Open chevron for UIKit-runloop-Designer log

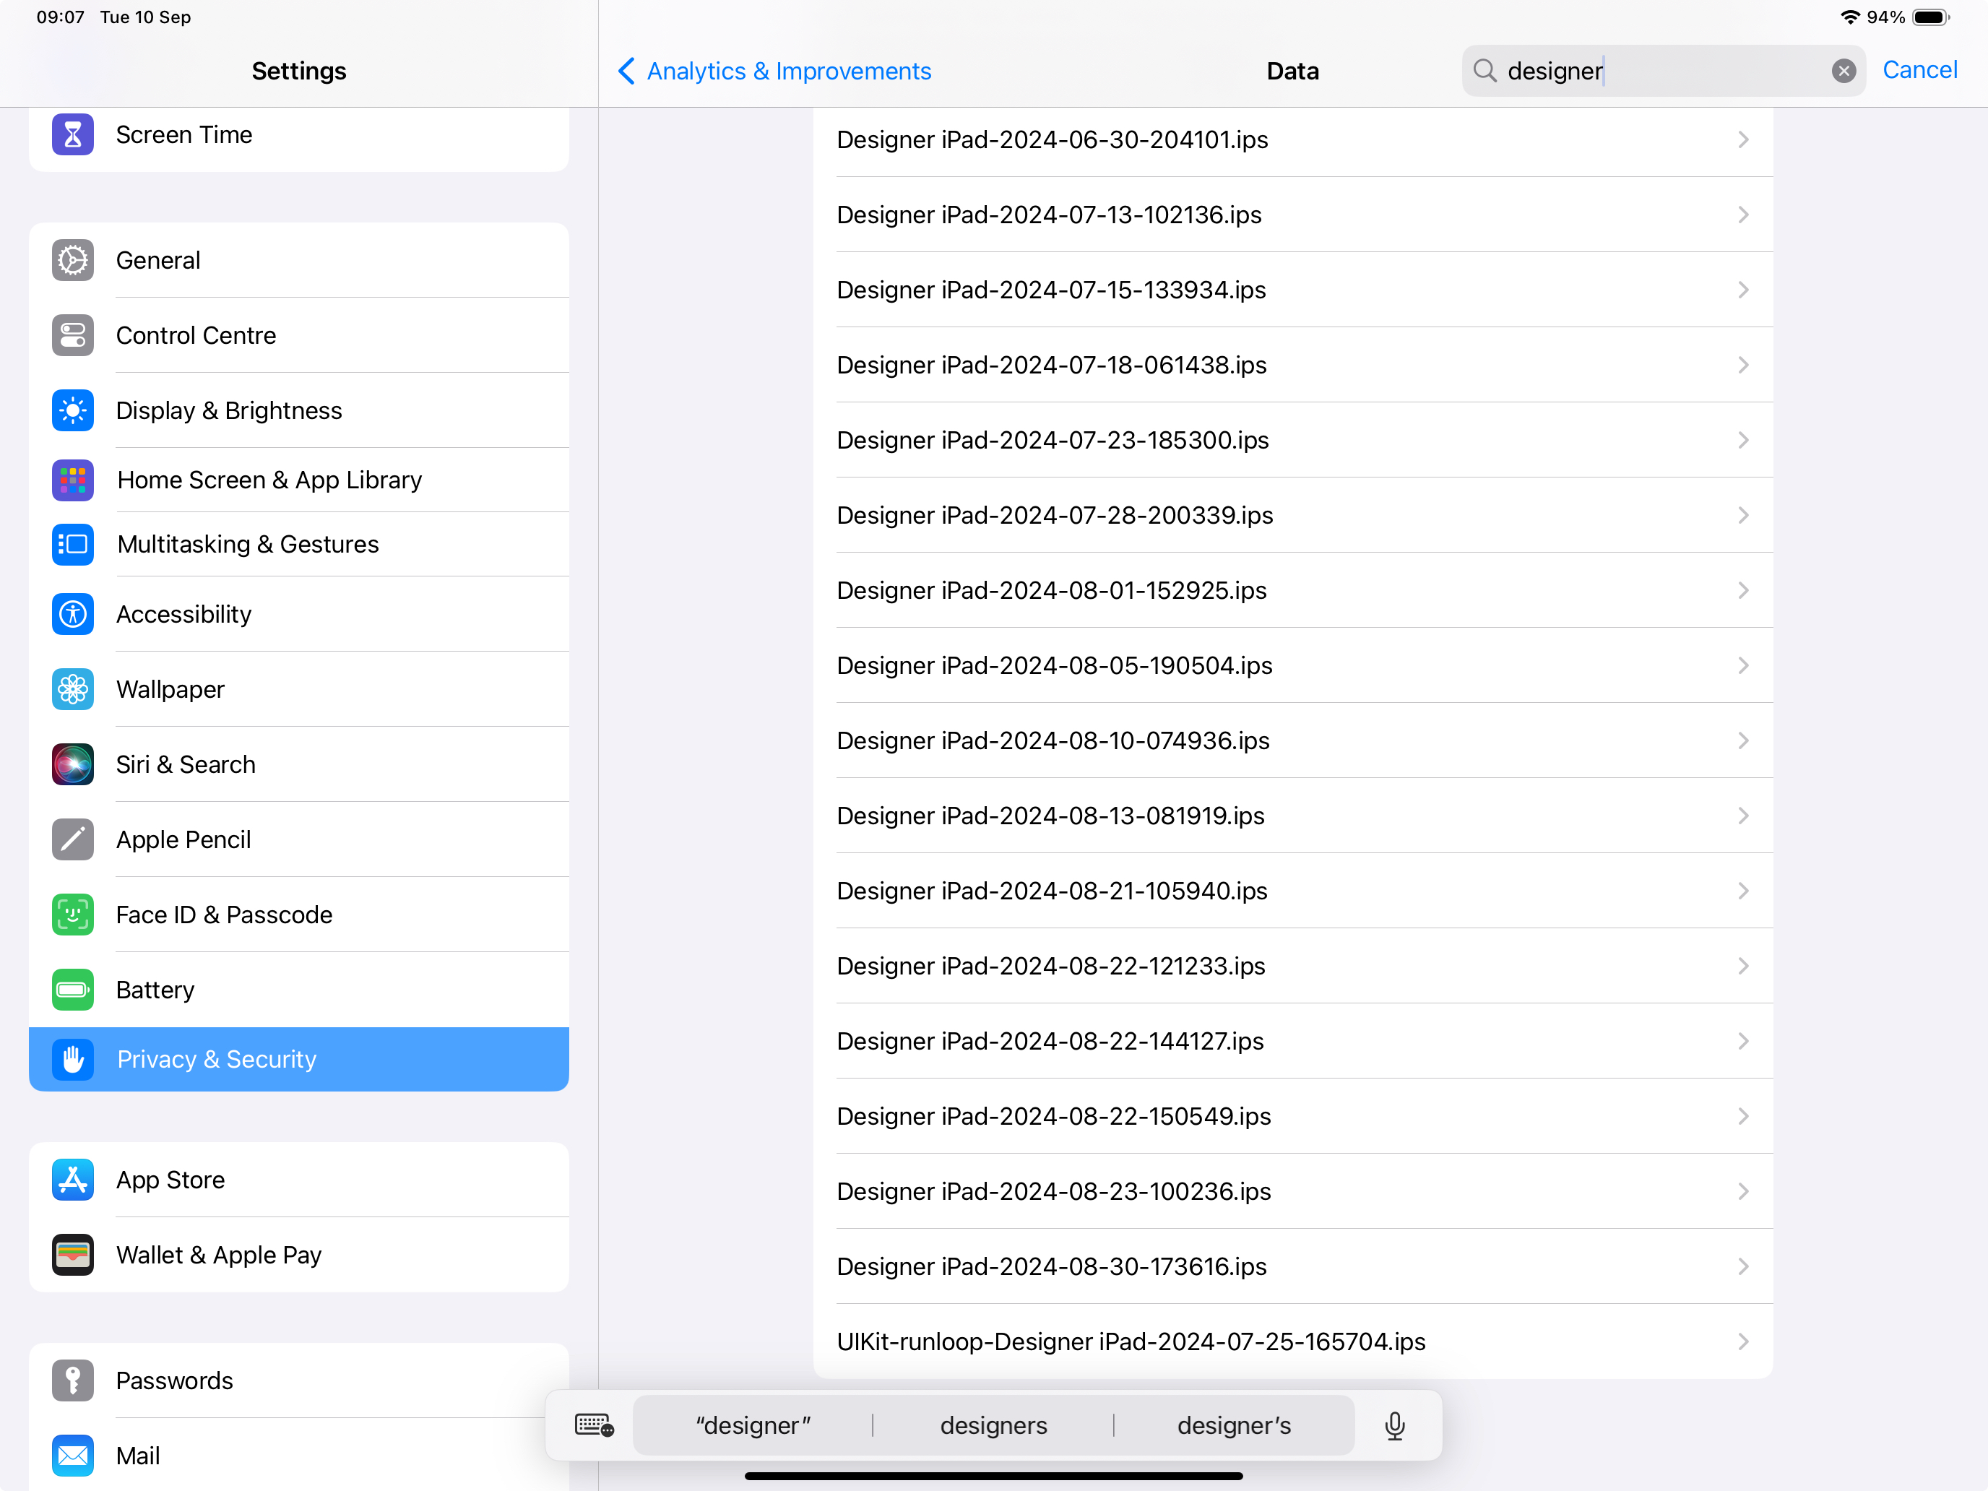click(1744, 1341)
